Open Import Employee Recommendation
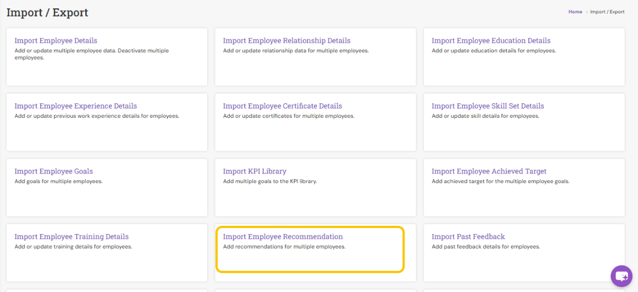Screen dimensions: 638x292 pos(283,237)
